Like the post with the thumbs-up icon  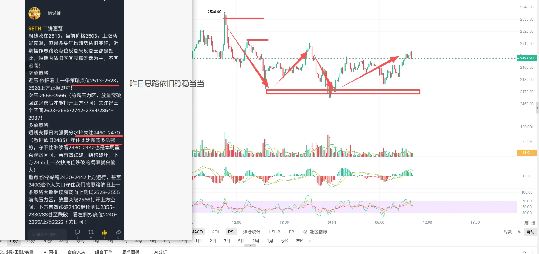(x=105, y=232)
